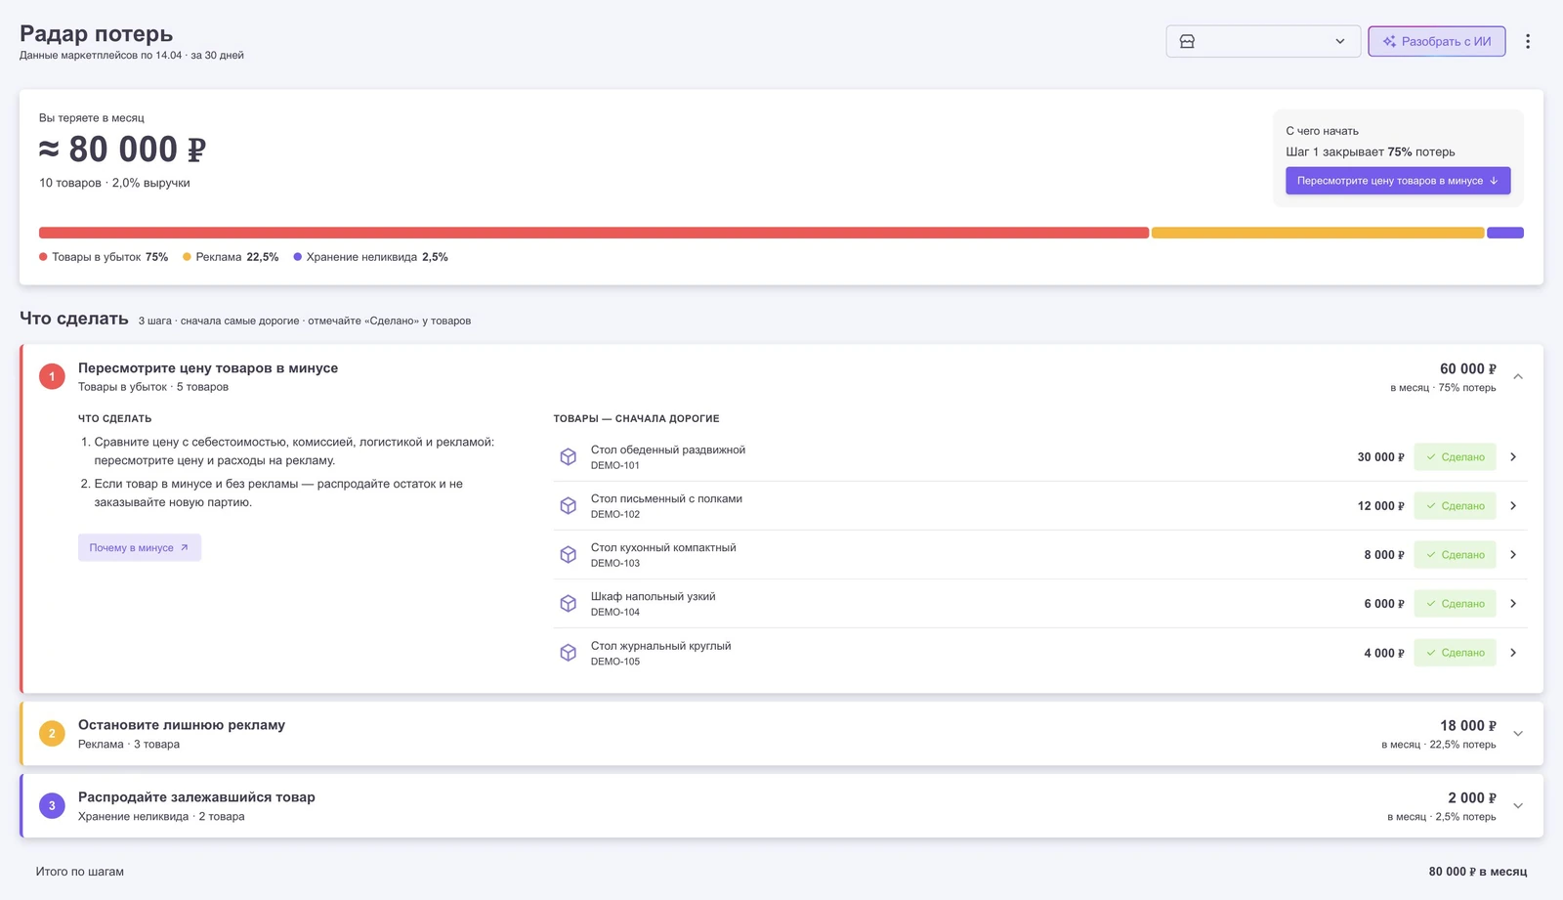
Task: Click the 60 000 ₽ step 1 amount
Action: [1467, 368]
